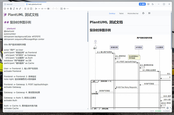
Task: Click the API网关 participant box in diagram
Action: click(x=139, y=47)
